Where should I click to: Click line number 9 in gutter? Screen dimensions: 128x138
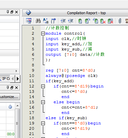[33, 70]
